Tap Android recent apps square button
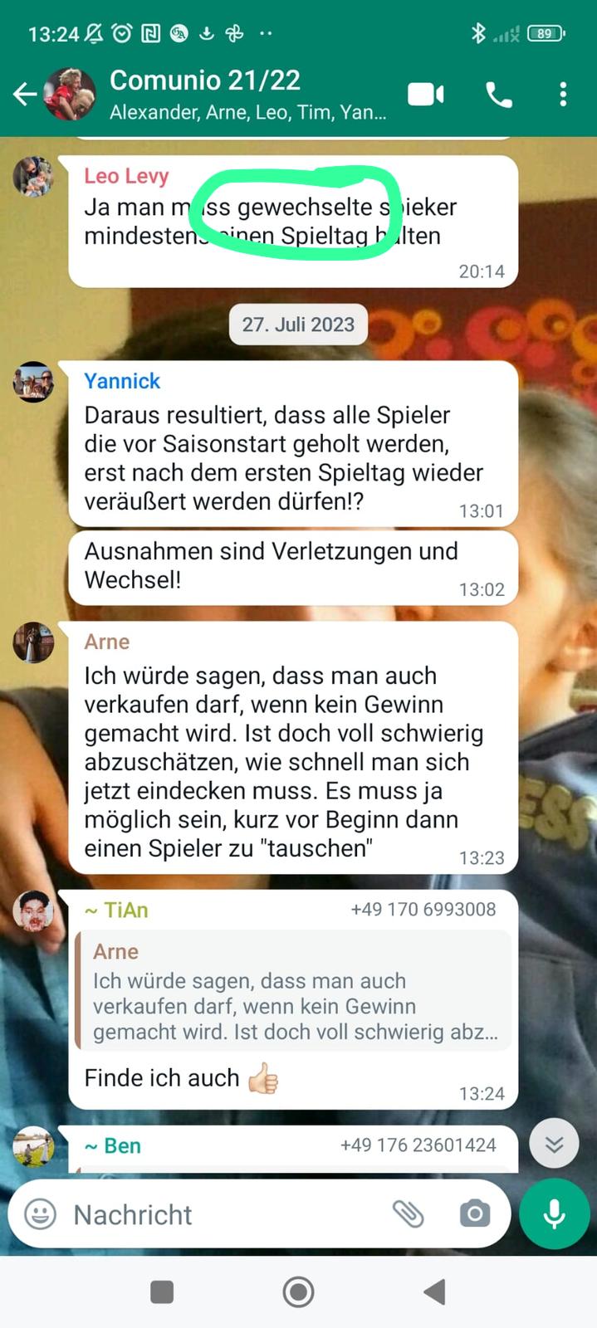 point(162,1291)
